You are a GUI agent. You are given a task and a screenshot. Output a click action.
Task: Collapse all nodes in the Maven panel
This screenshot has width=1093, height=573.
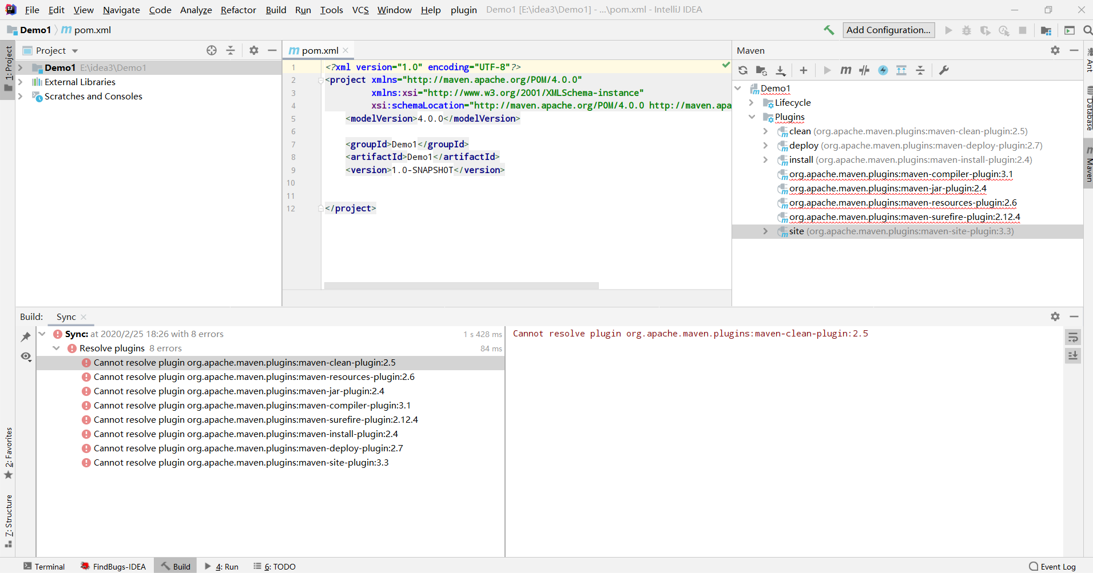point(920,70)
